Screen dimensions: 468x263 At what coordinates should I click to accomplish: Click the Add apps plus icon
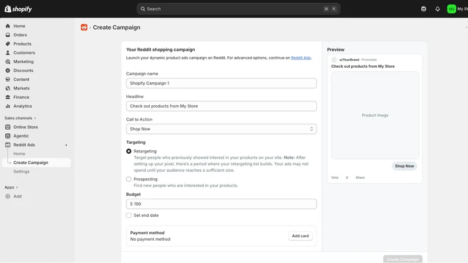(x=8, y=196)
